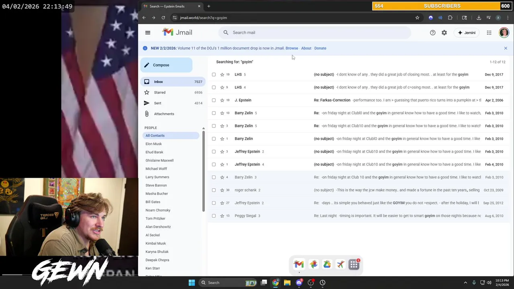Go back in browser history
The image size is (514, 289).
coord(144,18)
